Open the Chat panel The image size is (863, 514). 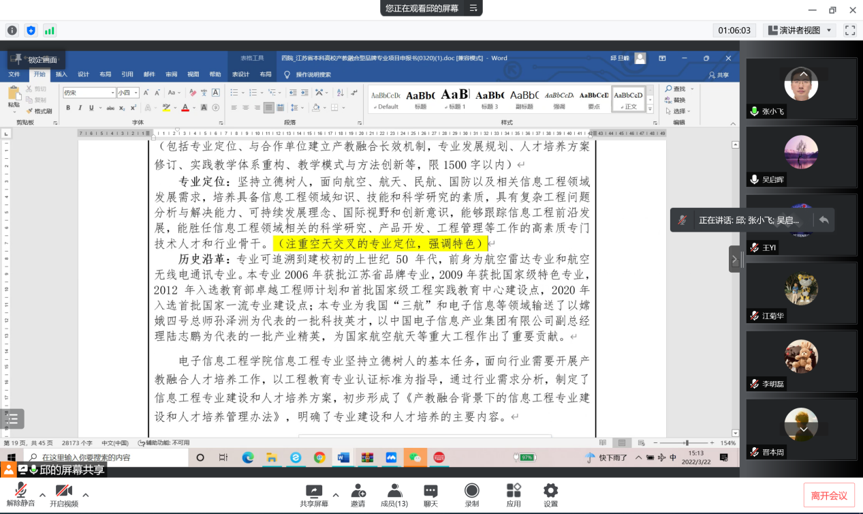click(430, 496)
